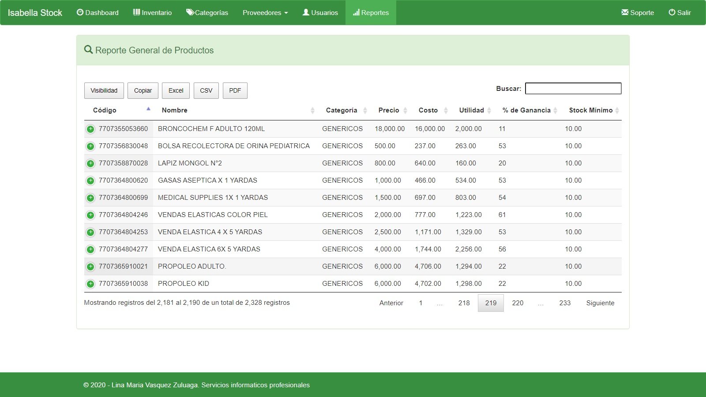Click the Soporte envelope icon
This screenshot has width=706, height=397.
625,12
